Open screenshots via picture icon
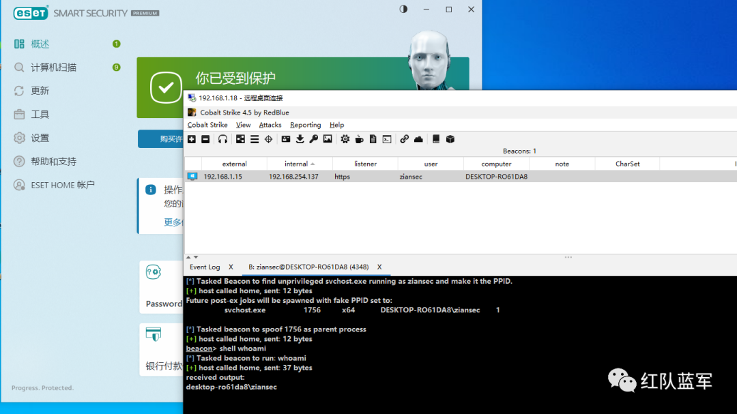Image resolution: width=737 pixels, height=414 pixels. tap(328, 139)
